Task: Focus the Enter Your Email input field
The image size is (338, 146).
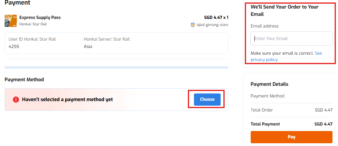Action: [291, 39]
